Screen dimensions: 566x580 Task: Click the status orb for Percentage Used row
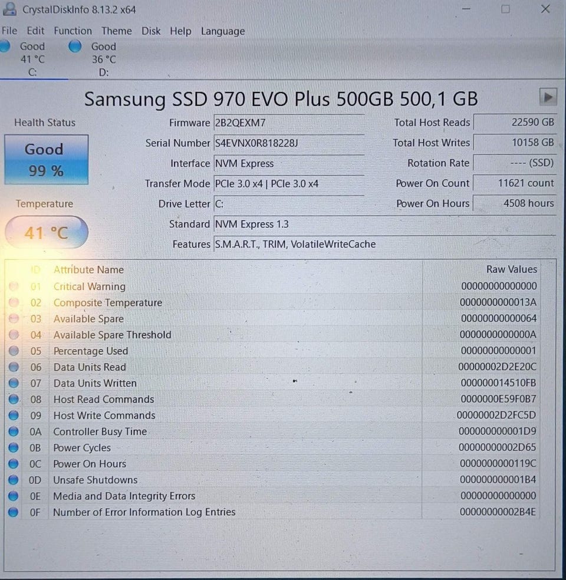14,351
